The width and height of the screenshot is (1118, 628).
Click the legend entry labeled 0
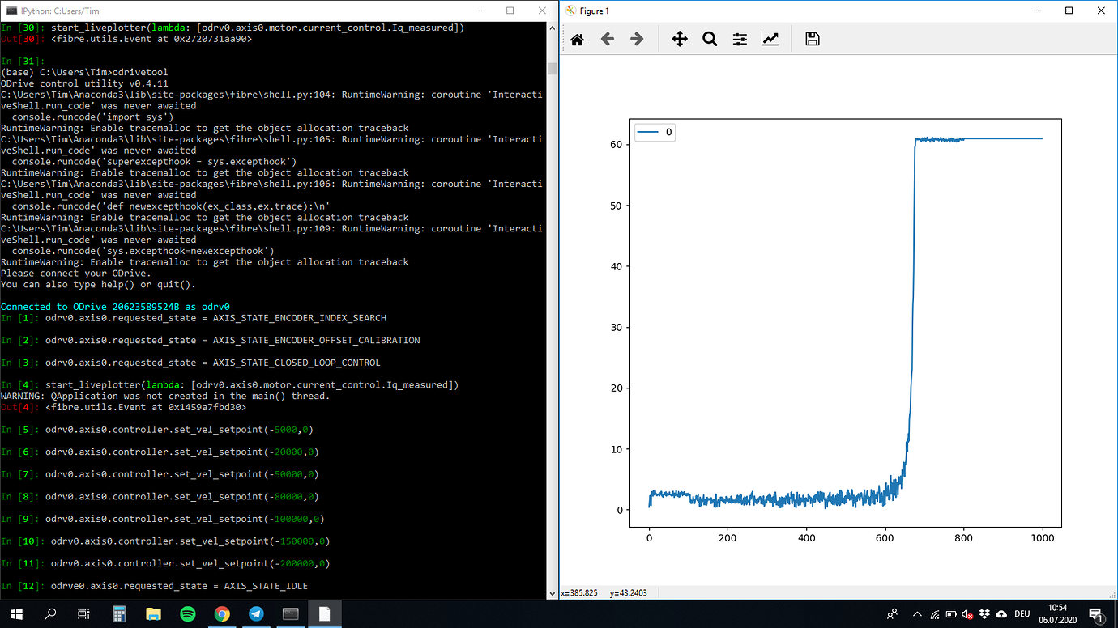coord(655,132)
